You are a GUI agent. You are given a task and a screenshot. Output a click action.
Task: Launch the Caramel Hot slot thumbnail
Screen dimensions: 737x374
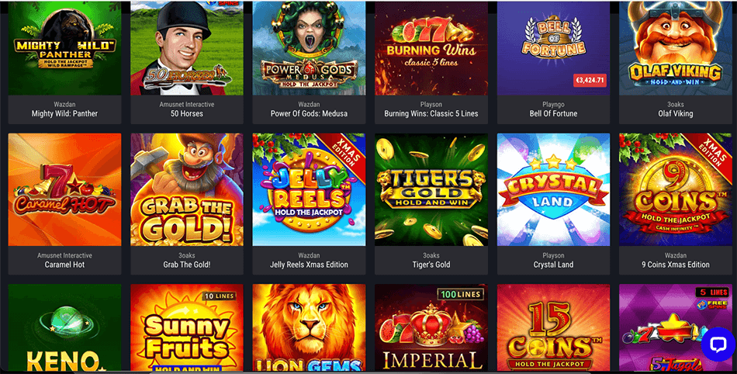click(x=64, y=189)
